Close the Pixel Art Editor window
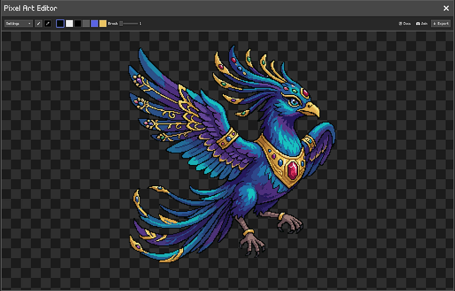 pos(446,8)
